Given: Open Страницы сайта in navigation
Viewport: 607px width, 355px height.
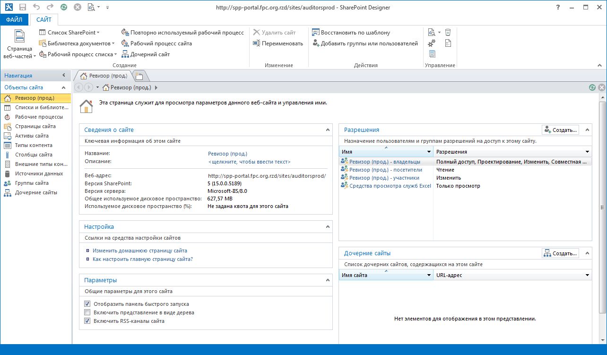Looking at the screenshot, I should point(35,126).
